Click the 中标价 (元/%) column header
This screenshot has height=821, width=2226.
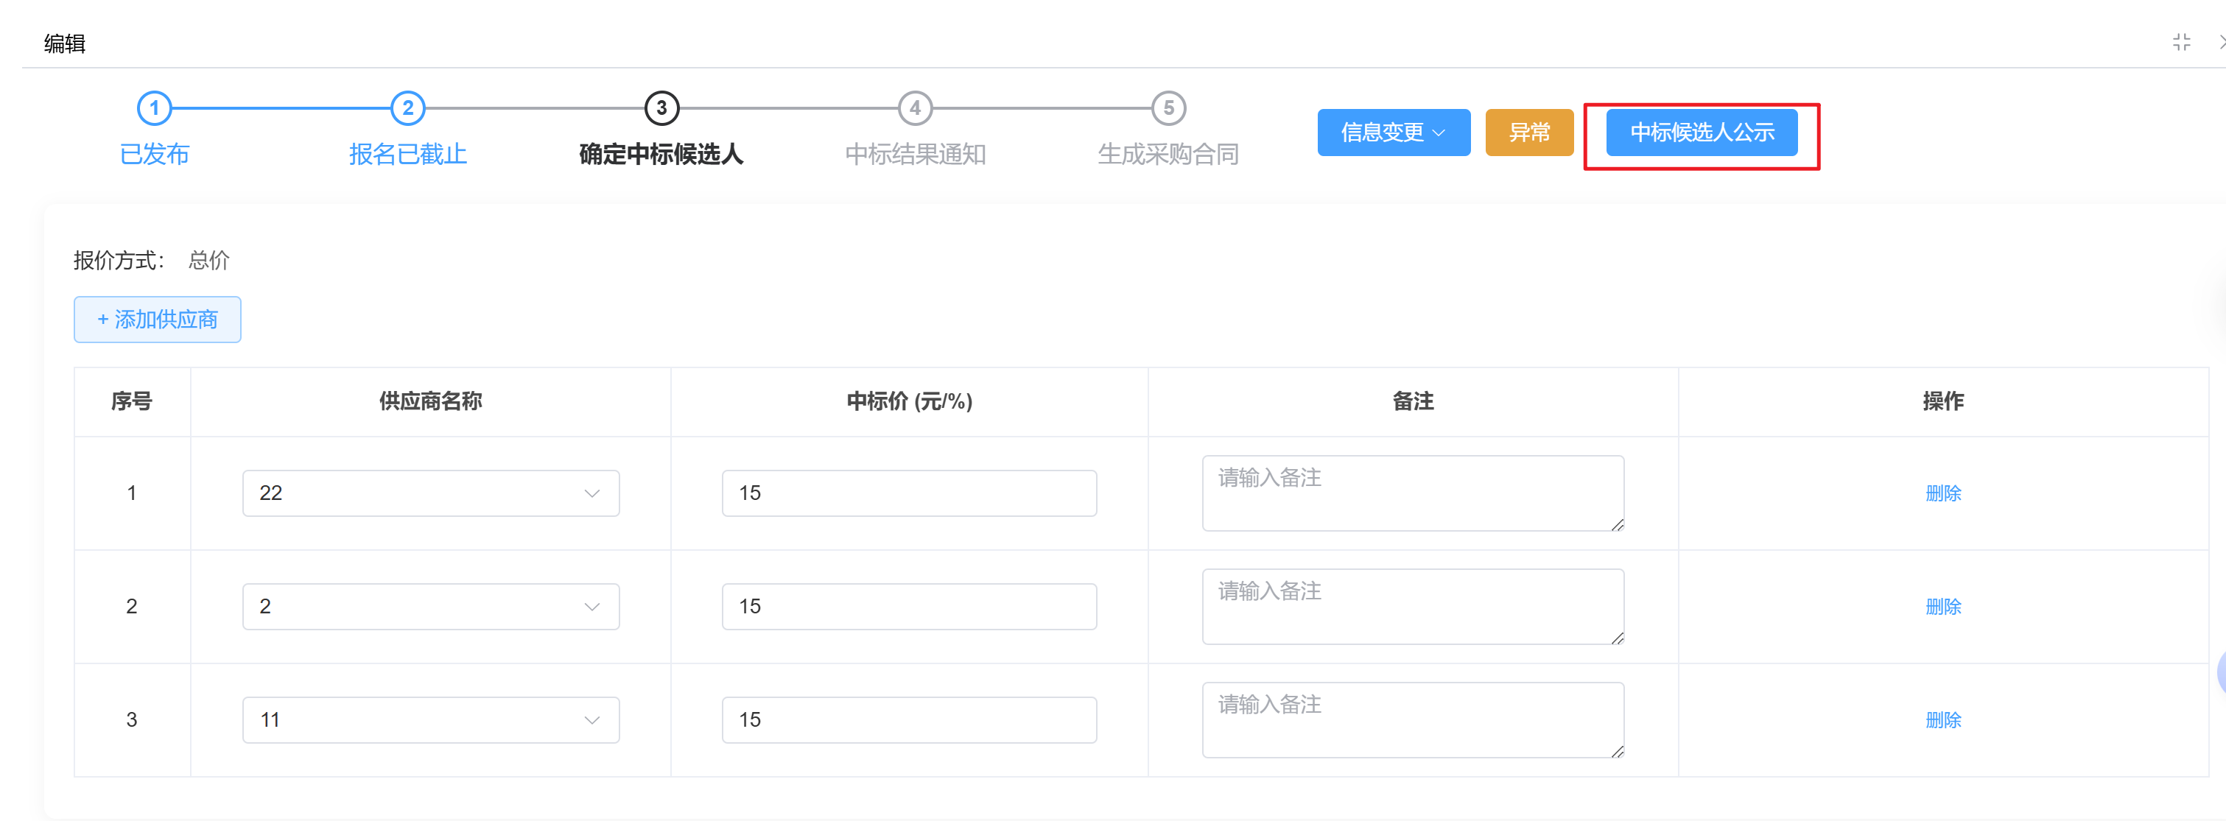(909, 401)
